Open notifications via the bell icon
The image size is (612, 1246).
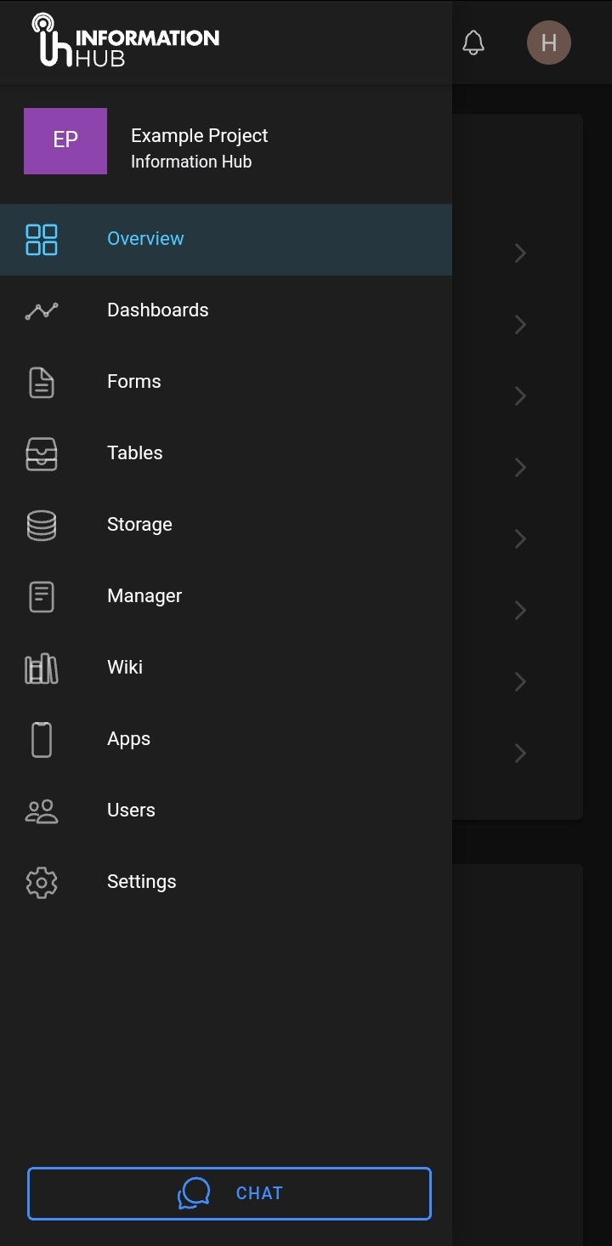pos(473,43)
